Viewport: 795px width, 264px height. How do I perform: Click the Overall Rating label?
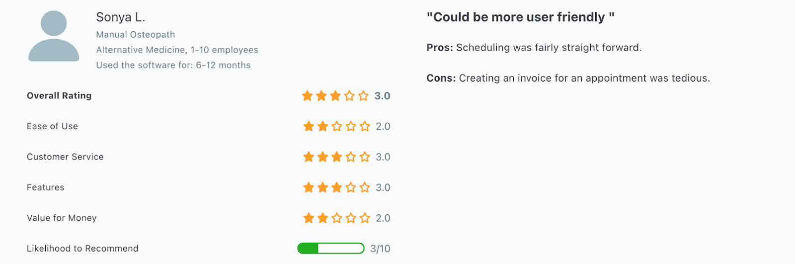click(x=59, y=95)
